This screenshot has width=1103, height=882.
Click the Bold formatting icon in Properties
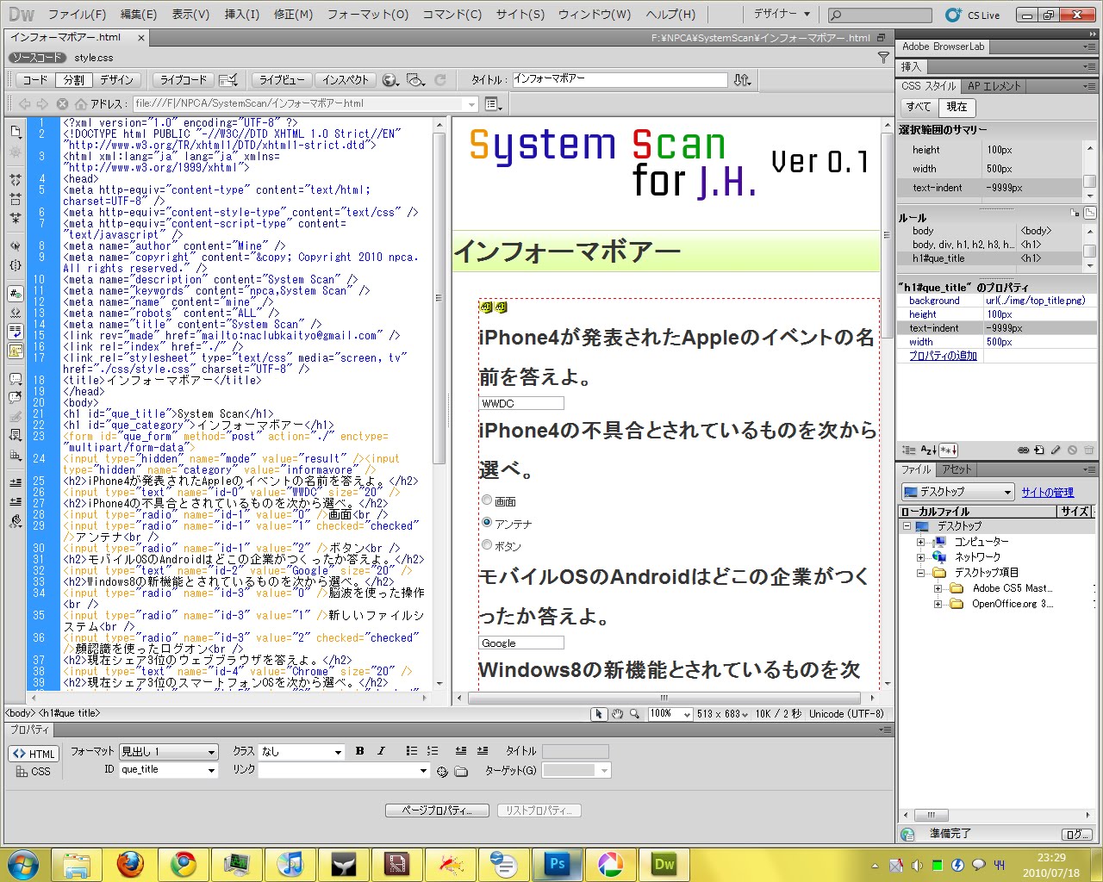(360, 751)
